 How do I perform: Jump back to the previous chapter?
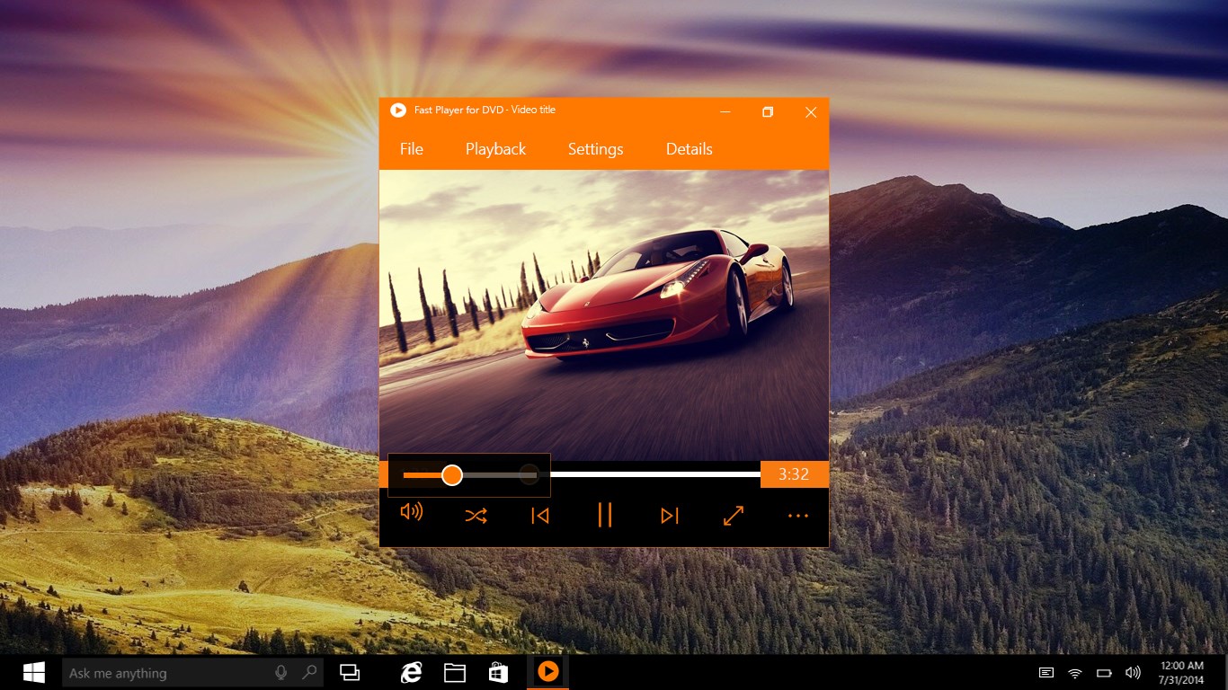click(x=539, y=515)
